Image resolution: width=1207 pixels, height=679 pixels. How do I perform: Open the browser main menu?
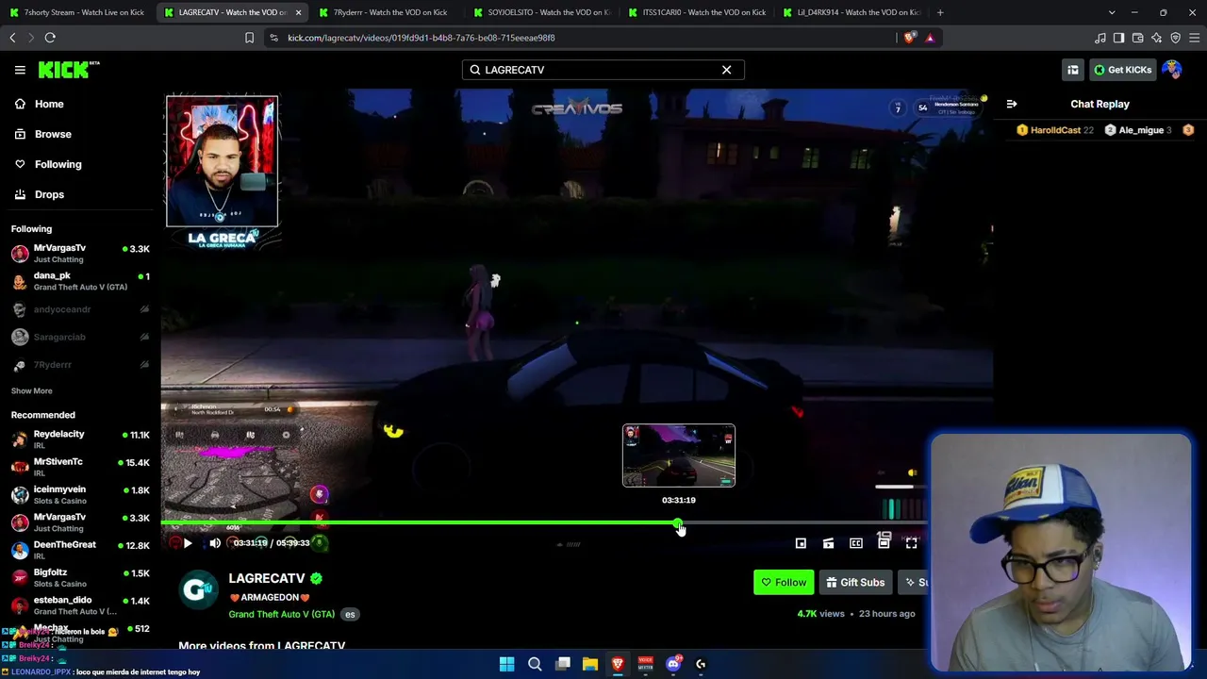point(1195,38)
